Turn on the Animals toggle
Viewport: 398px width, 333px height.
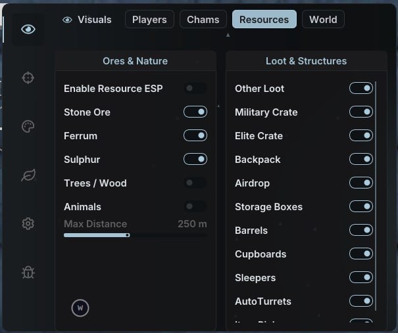[195, 206]
